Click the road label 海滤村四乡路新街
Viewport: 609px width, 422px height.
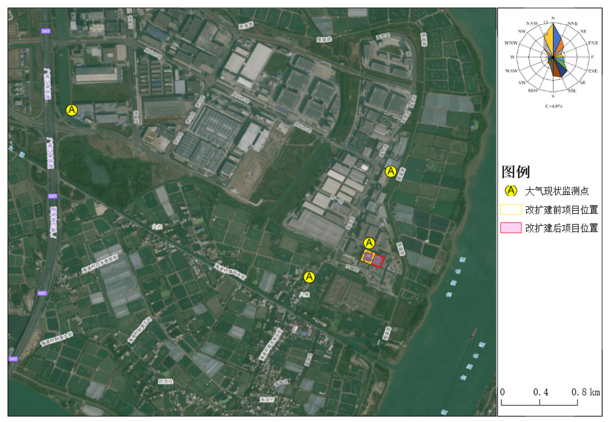click(x=100, y=263)
